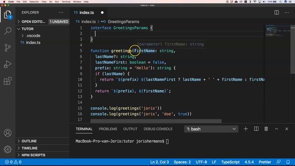Screen dimensions: 295x166
Task: Change encoding via UTF-8 status item
Action: pyautogui.click(x=201, y=162)
